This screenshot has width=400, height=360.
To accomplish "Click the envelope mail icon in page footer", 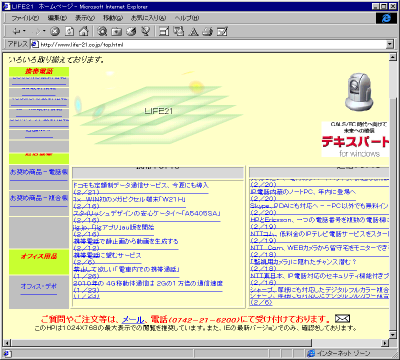I will [342, 318].
